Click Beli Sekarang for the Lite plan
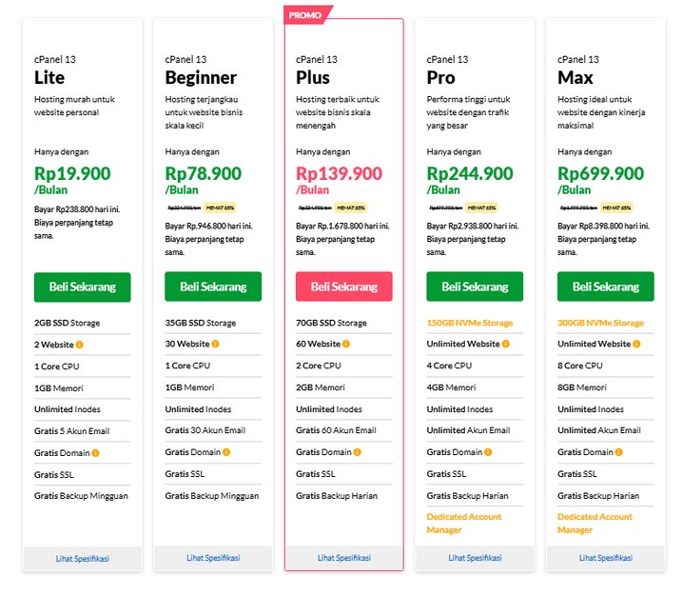The height and width of the screenshot is (594, 683). point(82,287)
